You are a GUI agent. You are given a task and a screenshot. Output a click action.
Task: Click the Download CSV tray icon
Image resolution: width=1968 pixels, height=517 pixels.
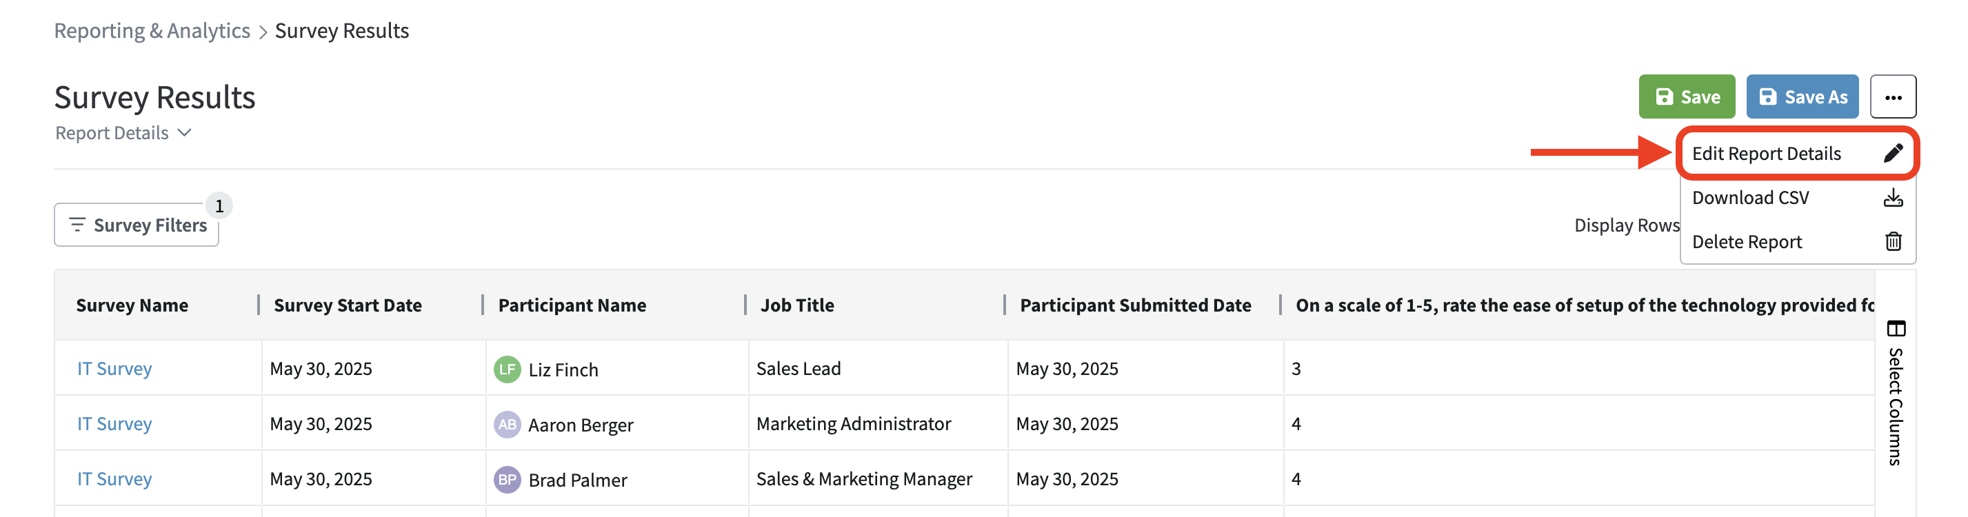1892,198
